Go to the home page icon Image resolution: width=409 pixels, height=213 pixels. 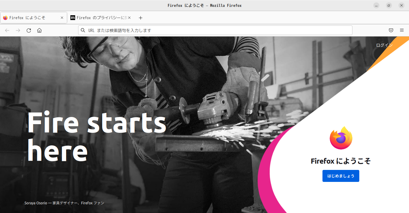tap(39, 30)
